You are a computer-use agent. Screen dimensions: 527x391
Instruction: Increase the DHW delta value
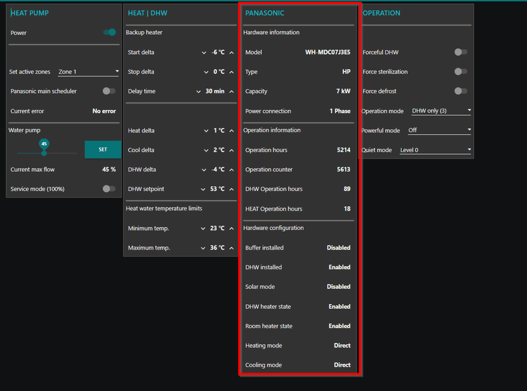[232, 170]
